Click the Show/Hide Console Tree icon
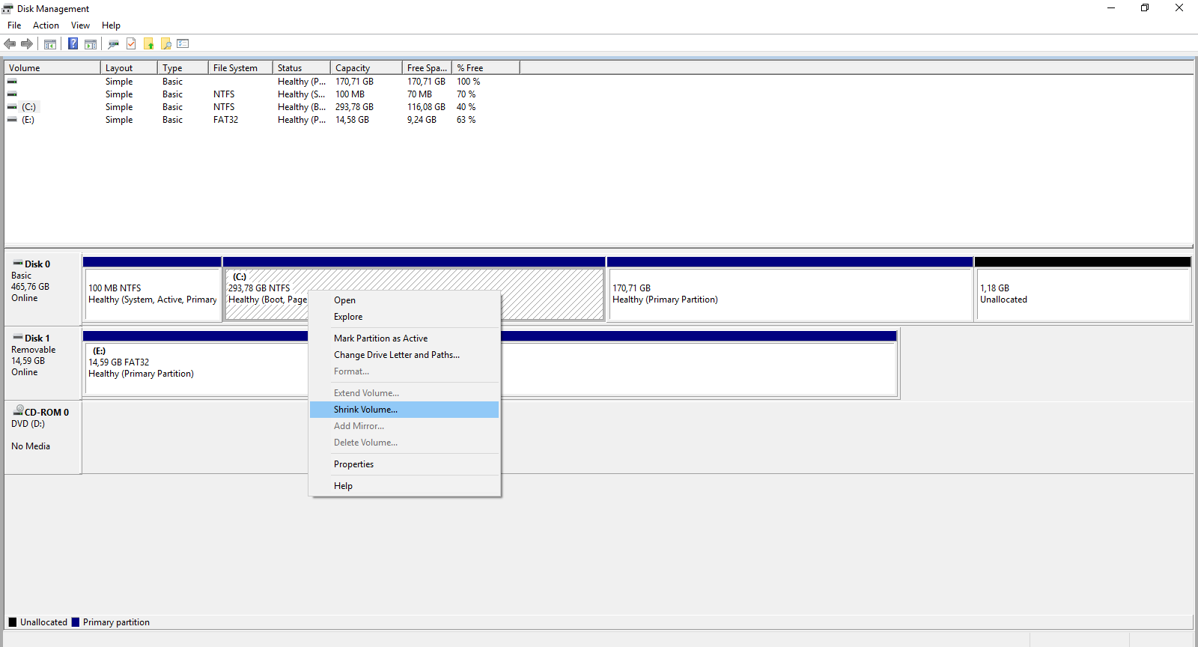The image size is (1198, 647). click(x=50, y=44)
